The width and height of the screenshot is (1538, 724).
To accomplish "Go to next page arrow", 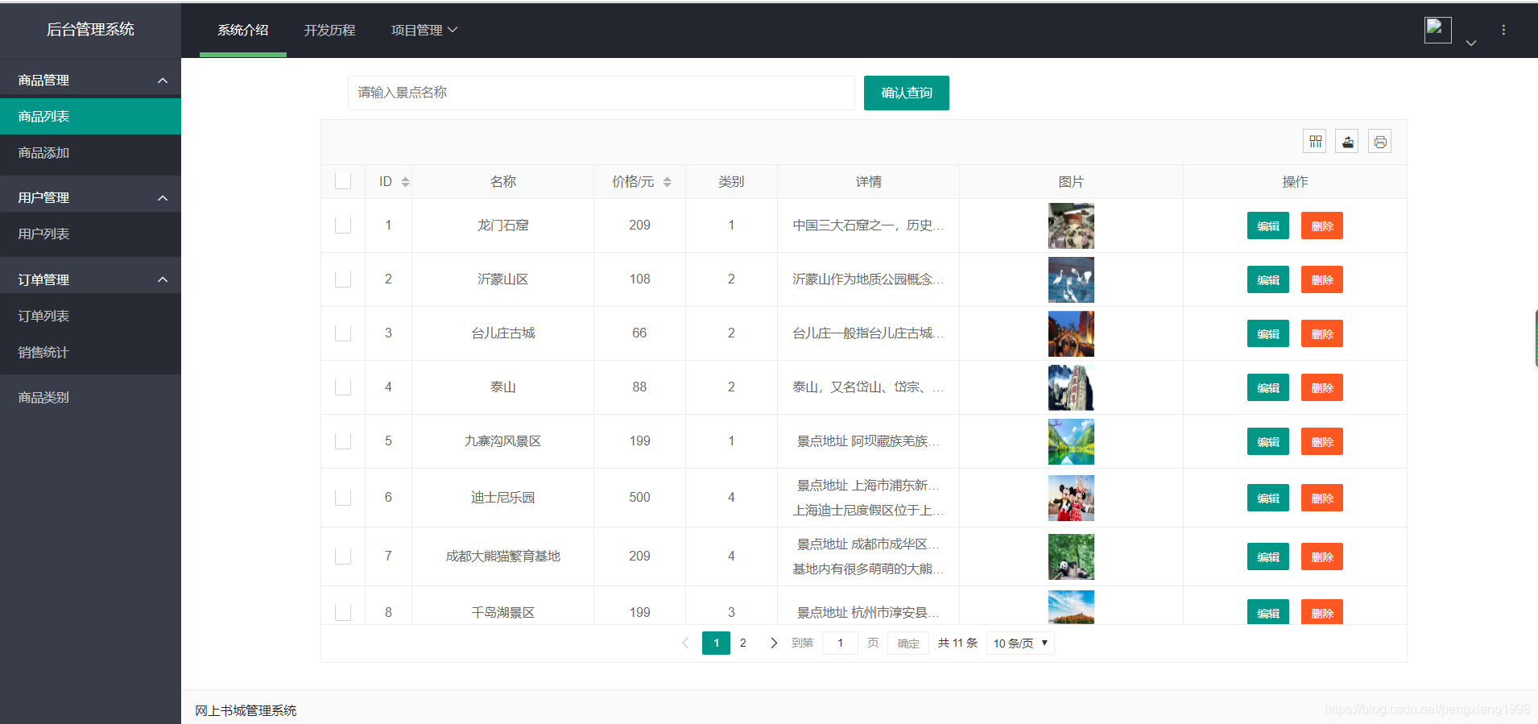I will pos(773,643).
